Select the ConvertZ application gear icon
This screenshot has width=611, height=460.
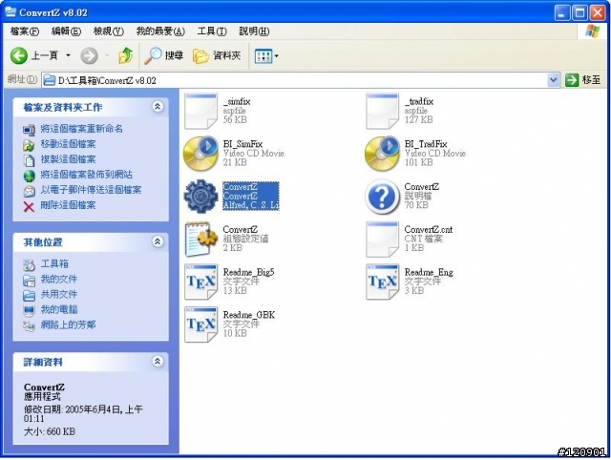tap(200, 197)
